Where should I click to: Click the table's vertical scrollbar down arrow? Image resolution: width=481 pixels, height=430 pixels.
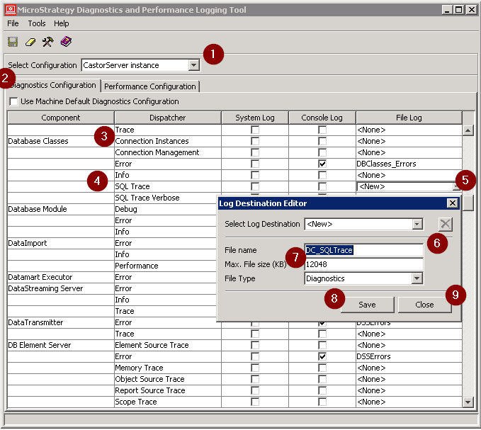coord(468,402)
